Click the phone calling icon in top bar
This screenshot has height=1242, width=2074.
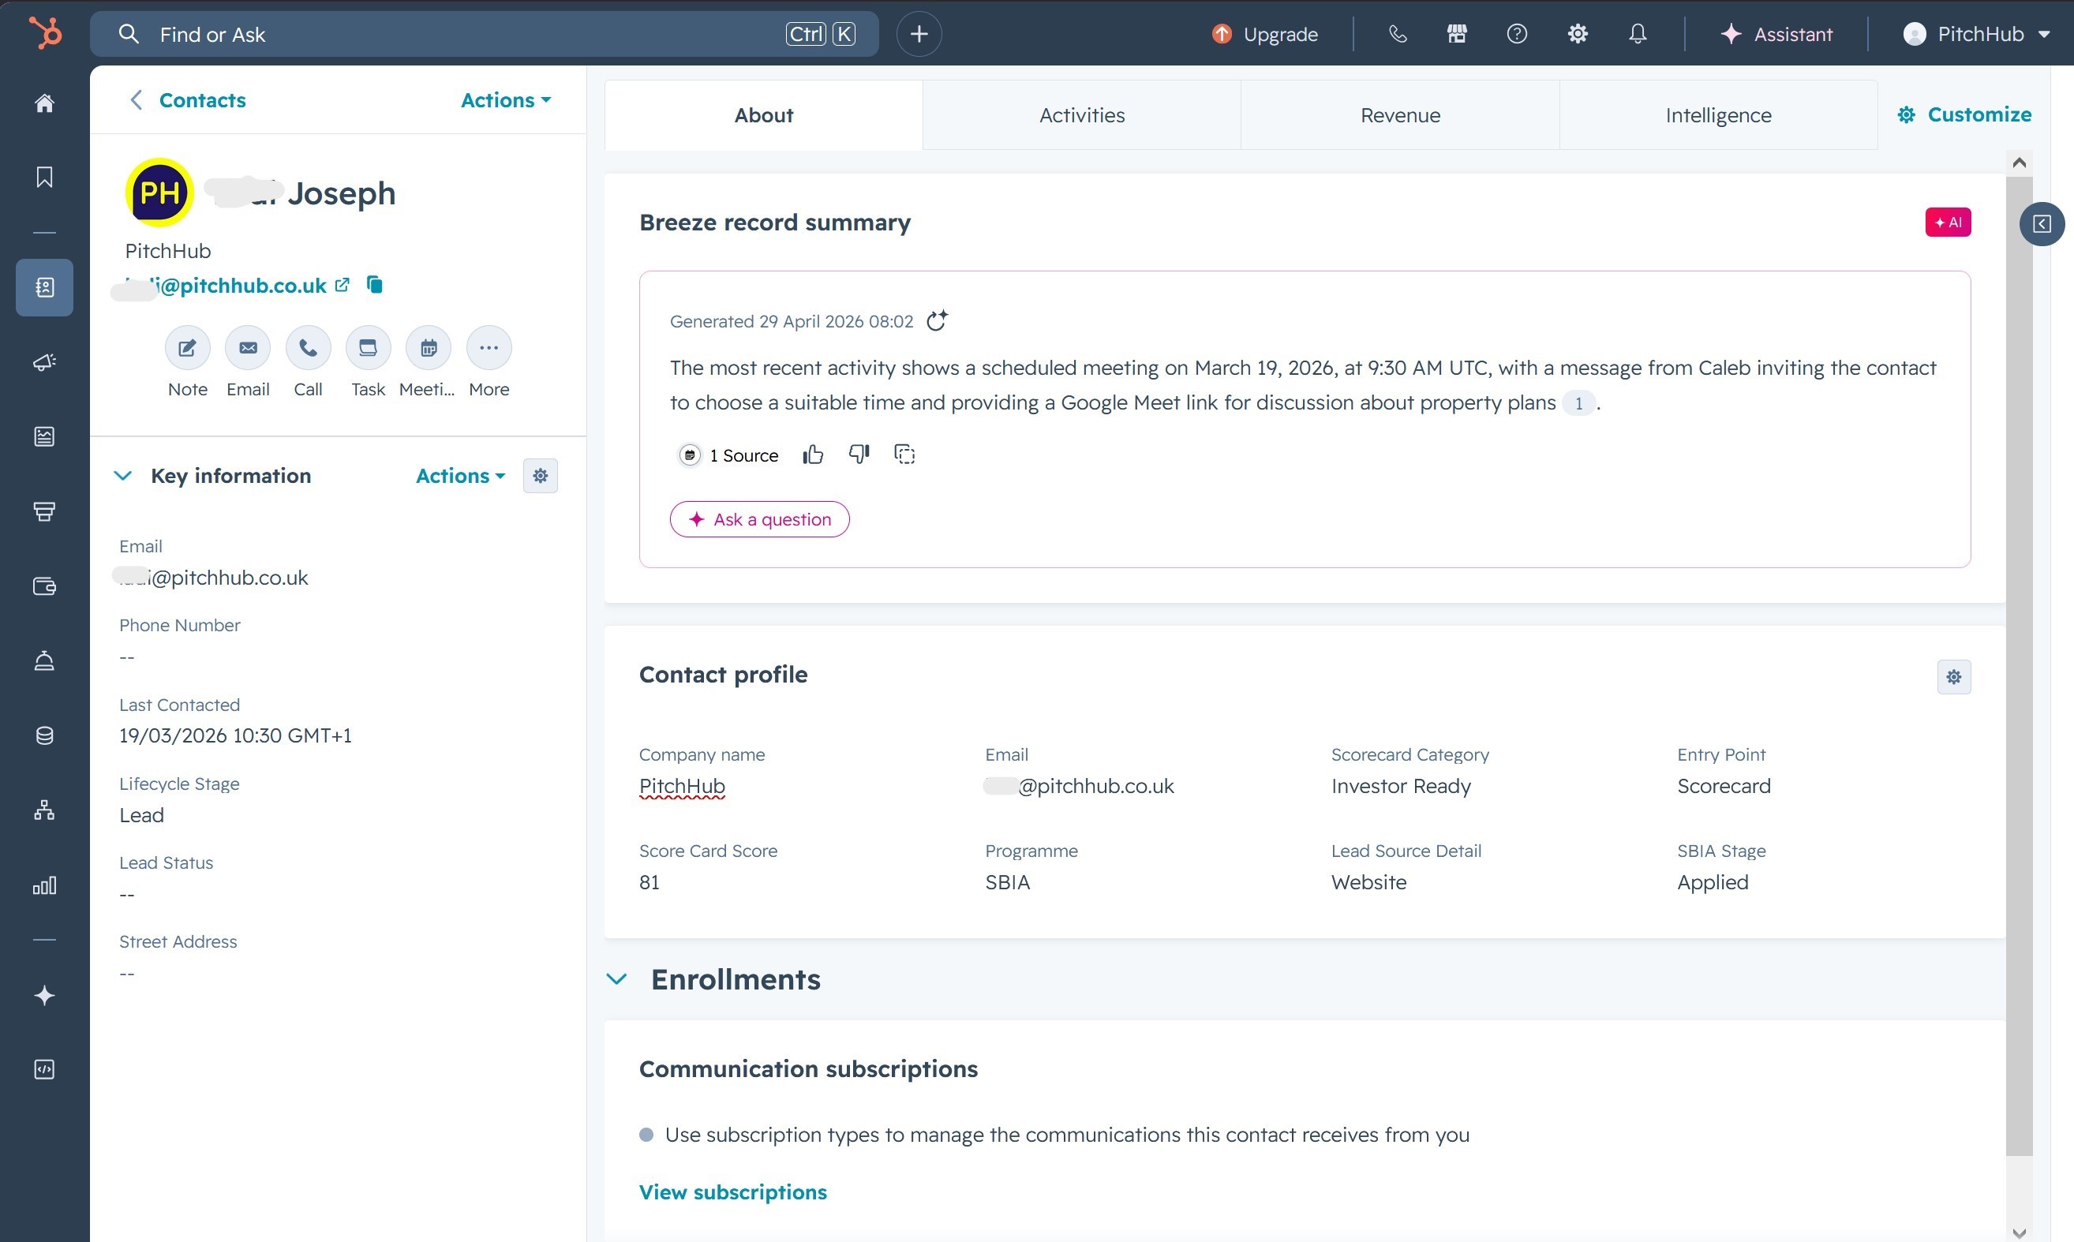1397,34
